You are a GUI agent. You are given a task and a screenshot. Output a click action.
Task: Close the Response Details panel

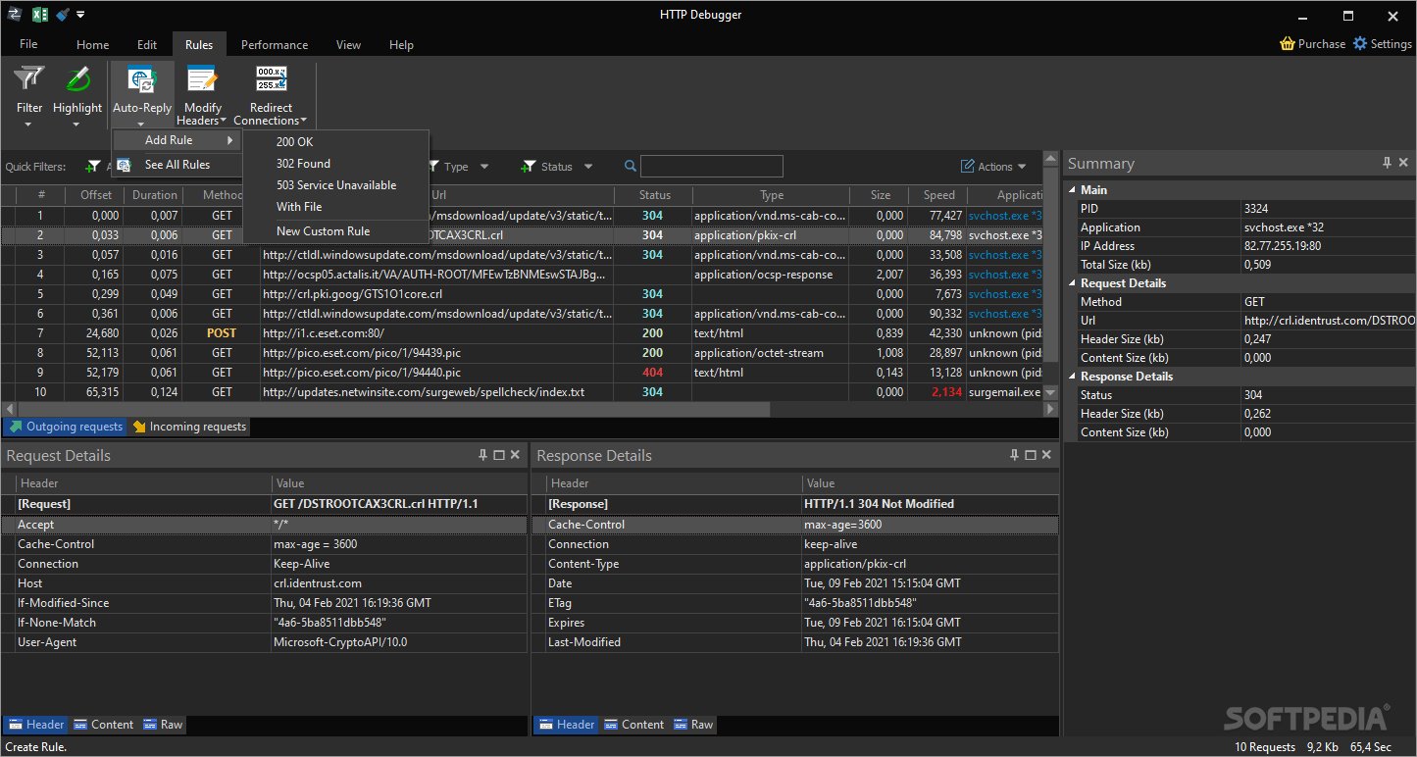click(x=1047, y=455)
